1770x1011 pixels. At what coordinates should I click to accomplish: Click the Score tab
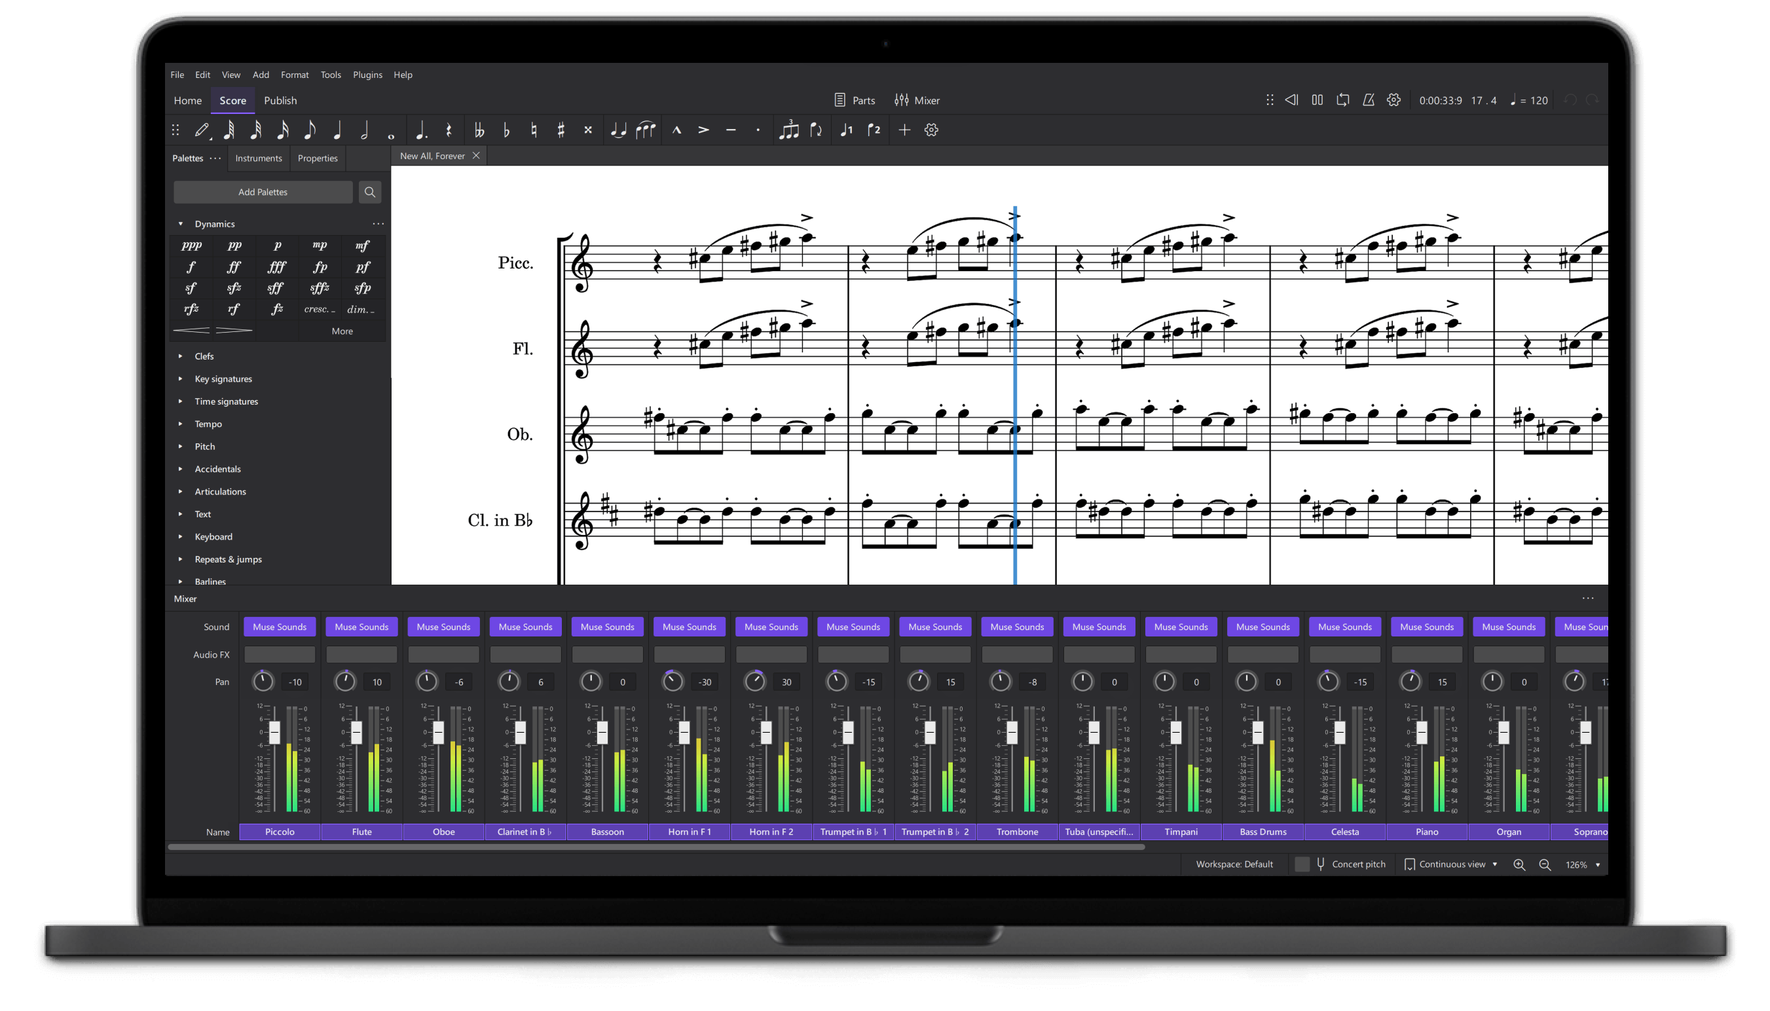point(233,100)
